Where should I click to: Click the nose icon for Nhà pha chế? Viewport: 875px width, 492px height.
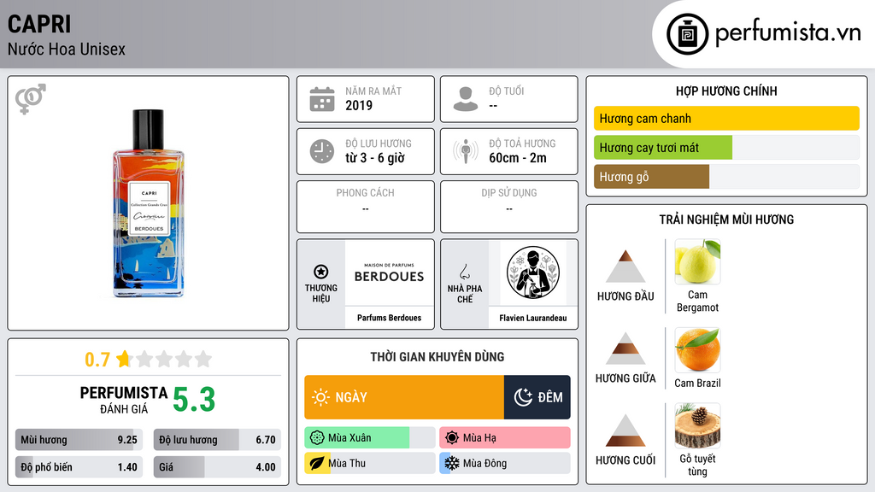click(x=464, y=272)
